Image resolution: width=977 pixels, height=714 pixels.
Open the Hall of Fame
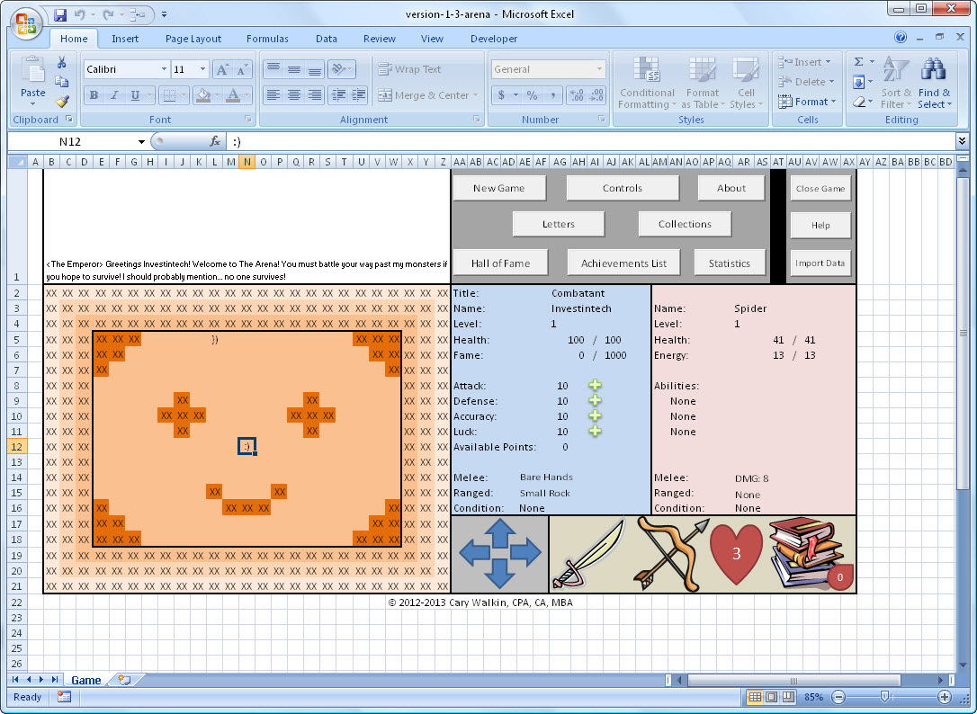[500, 263]
